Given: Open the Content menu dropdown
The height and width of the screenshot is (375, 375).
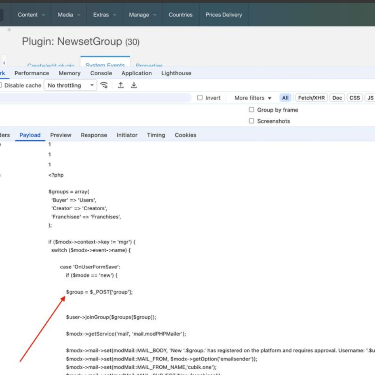Looking at the screenshot, I should [x=31, y=15].
